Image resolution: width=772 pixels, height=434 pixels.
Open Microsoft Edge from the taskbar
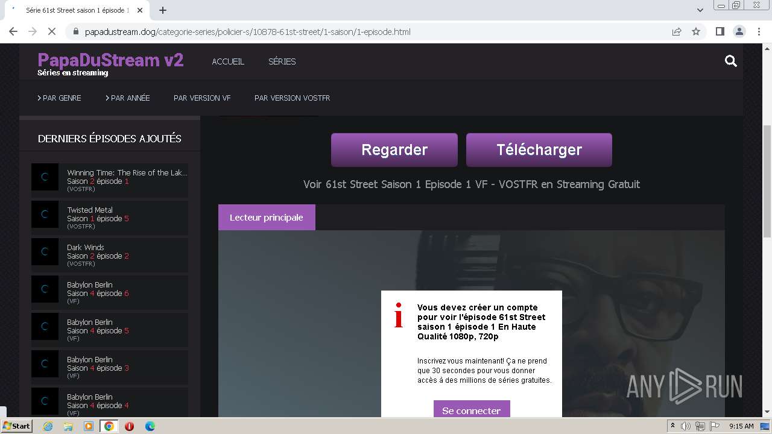pyautogui.click(x=150, y=426)
